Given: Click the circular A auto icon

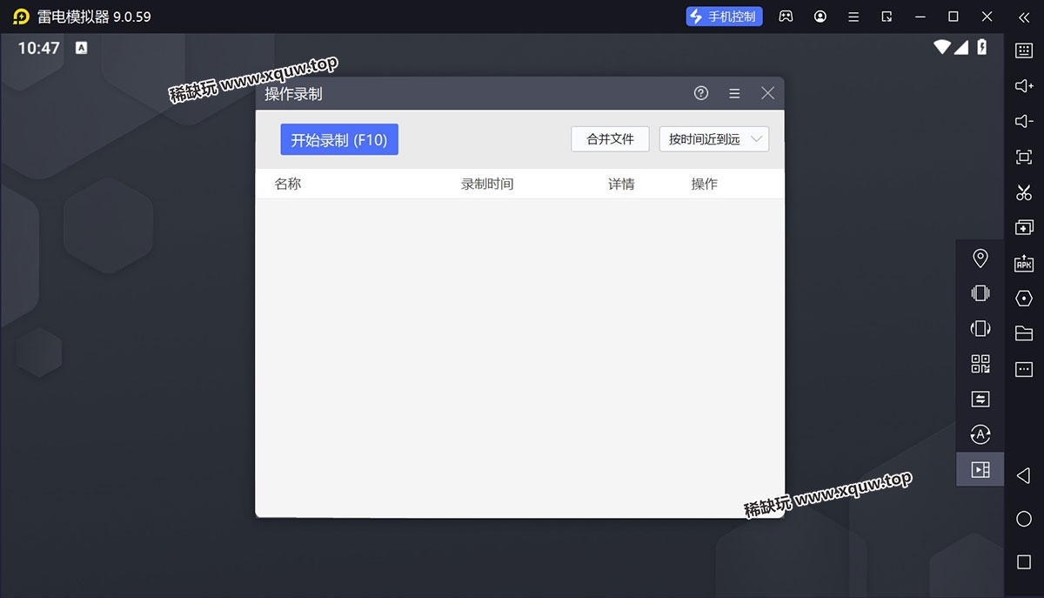Looking at the screenshot, I should click(x=980, y=434).
